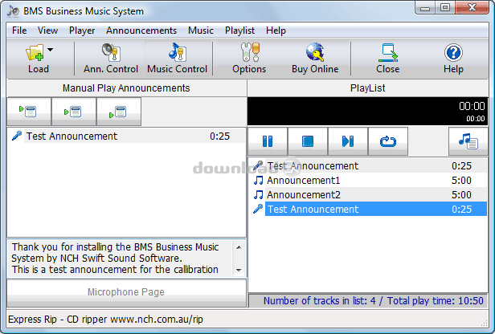Viewport: 495px width, 334px height.
Task: Click the BMS app icon in title bar
Action: tap(13, 10)
